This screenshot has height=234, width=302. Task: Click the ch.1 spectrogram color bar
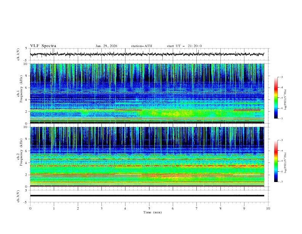pyautogui.click(x=276, y=98)
